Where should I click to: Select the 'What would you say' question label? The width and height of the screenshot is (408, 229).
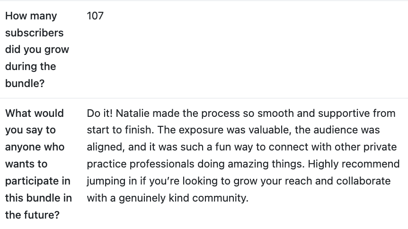coord(34,114)
